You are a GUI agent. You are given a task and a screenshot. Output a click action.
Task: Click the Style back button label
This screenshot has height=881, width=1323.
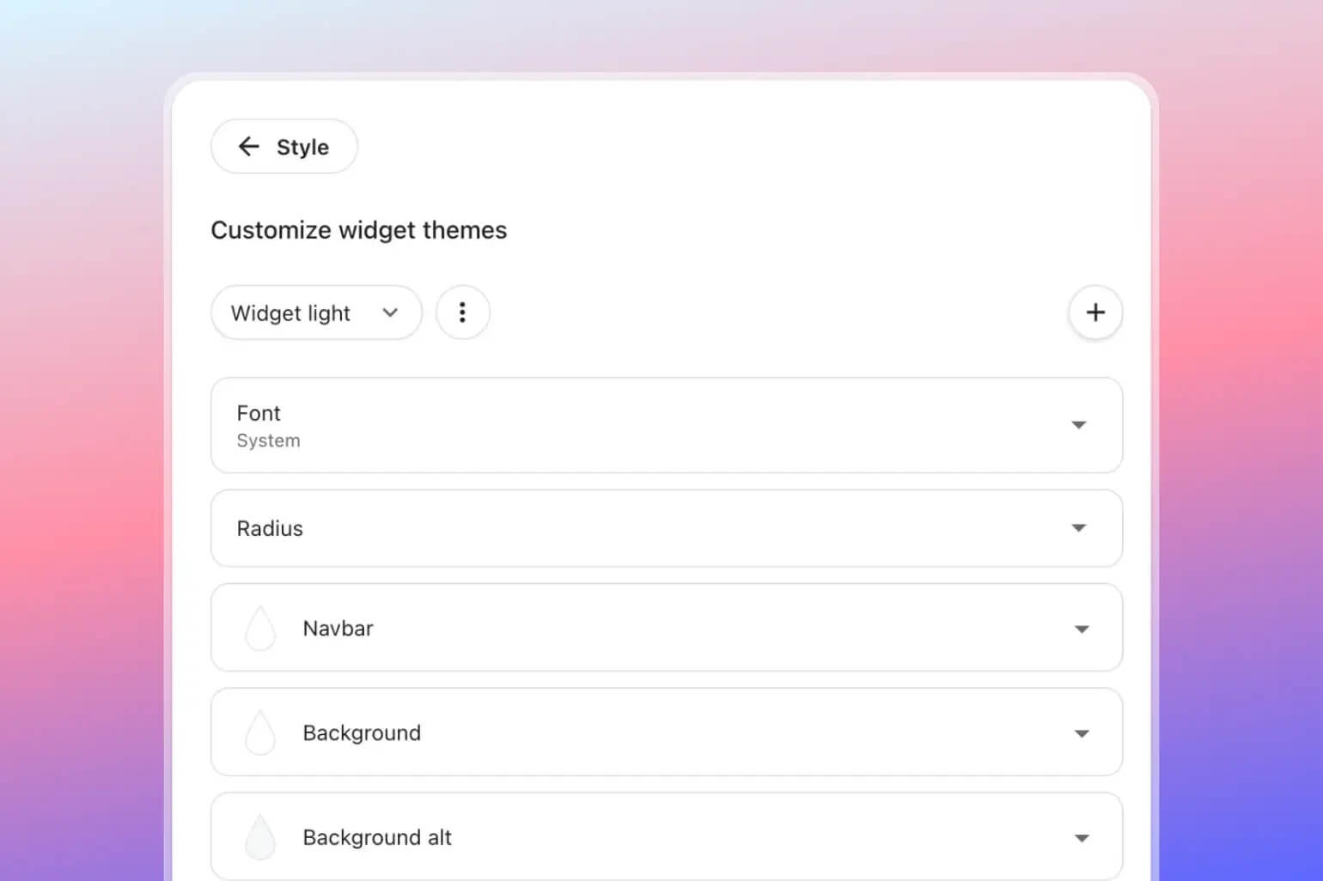302,148
